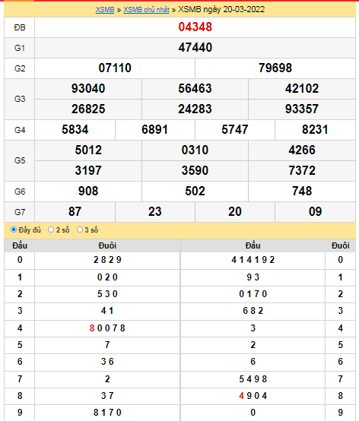
Task: Click the G5 row label
Action: (x=20, y=160)
